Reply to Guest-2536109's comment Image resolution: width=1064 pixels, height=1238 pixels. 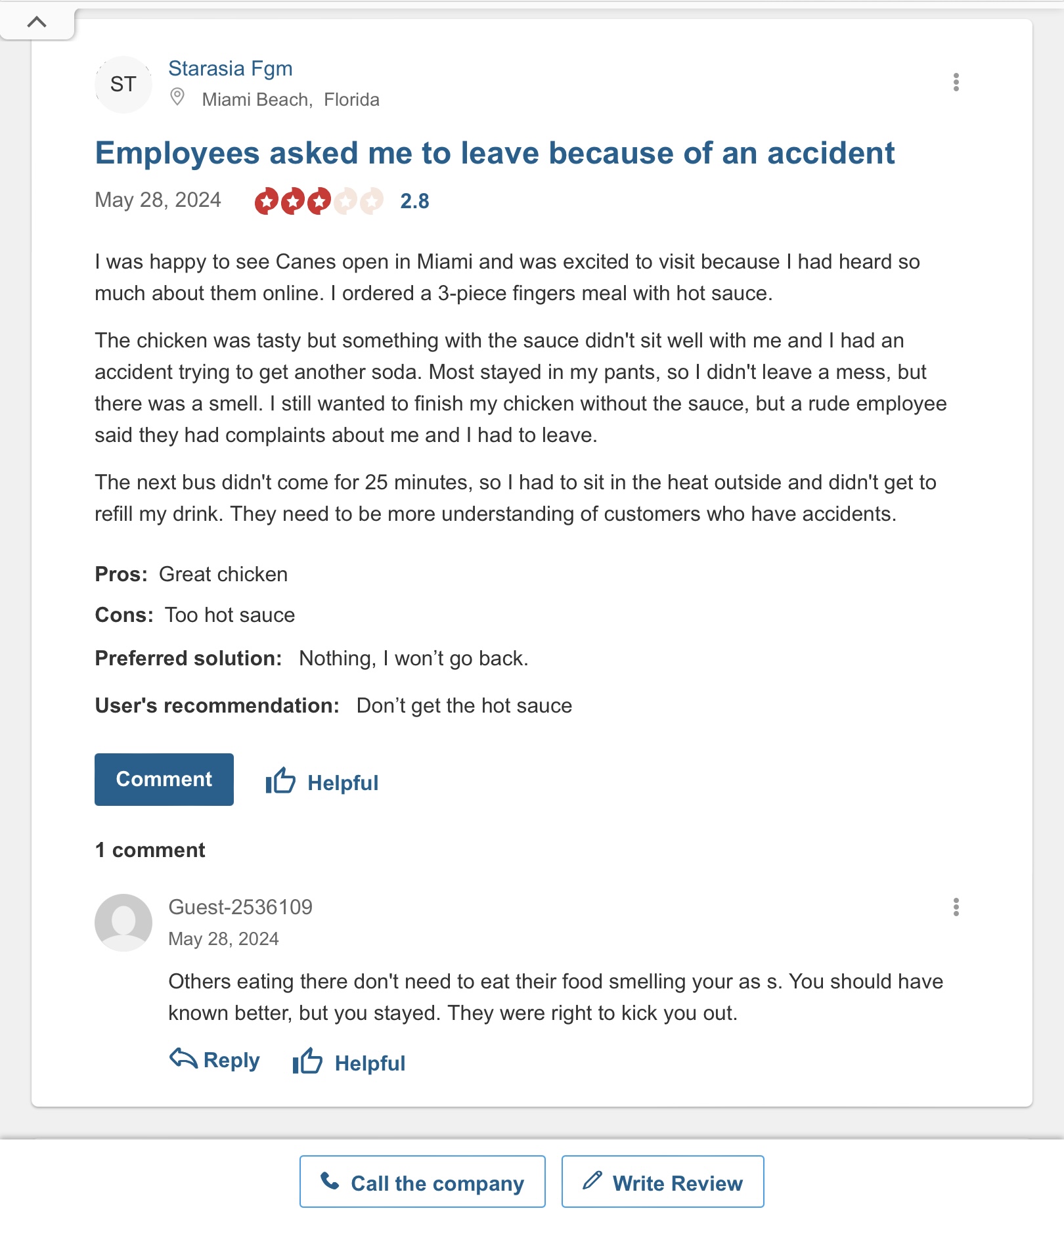[x=231, y=1060]
